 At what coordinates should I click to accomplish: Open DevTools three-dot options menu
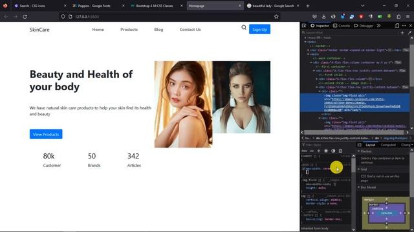404,26
